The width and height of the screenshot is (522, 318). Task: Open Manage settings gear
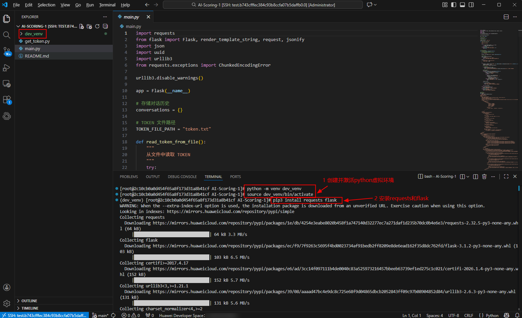7,304
